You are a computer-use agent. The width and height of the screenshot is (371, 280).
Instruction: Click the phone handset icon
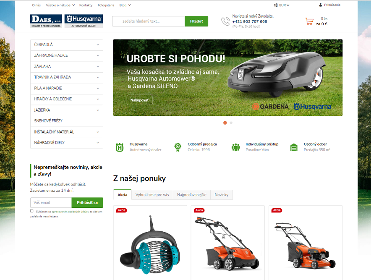[x=225, y=21]
